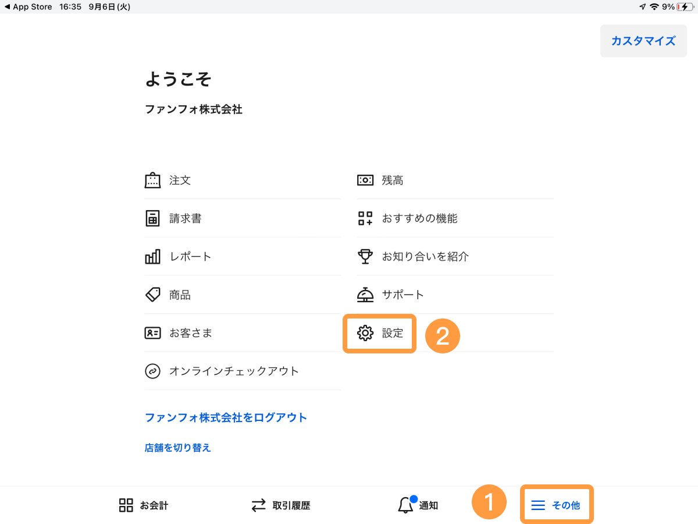This screenshot has width=698, height=524.
Task: Open the 商品 label
Action: [x=180, y=295]
